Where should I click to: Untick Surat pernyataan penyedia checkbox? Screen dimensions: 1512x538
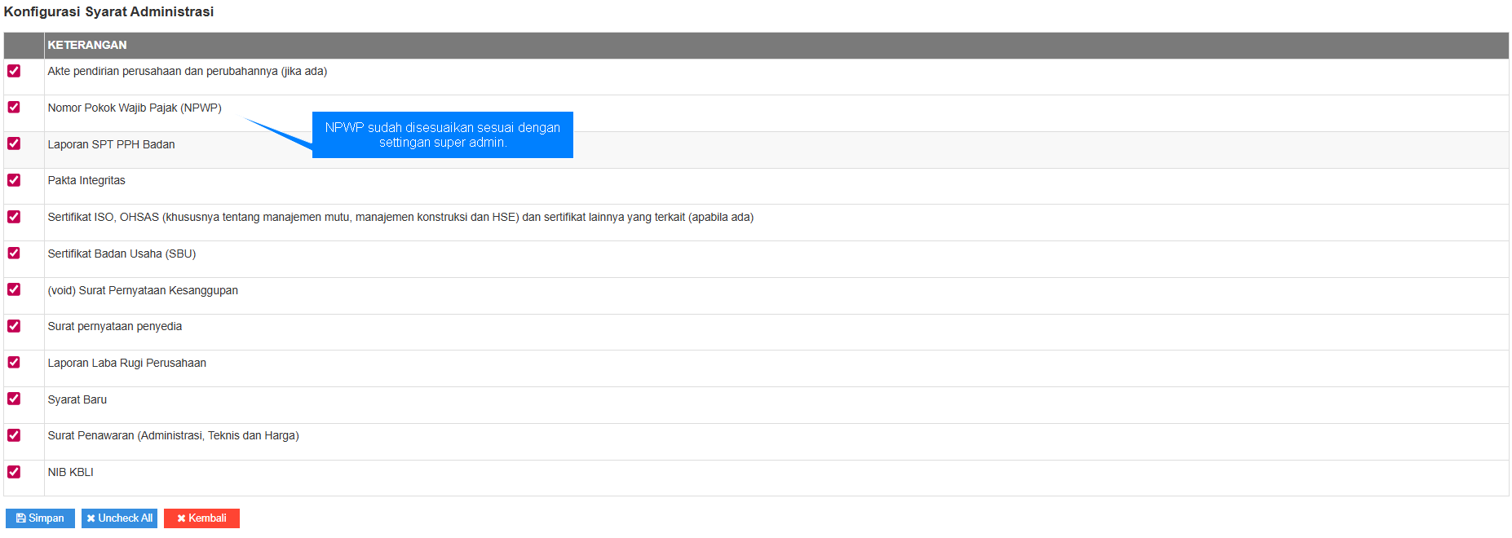coord(14,326)
